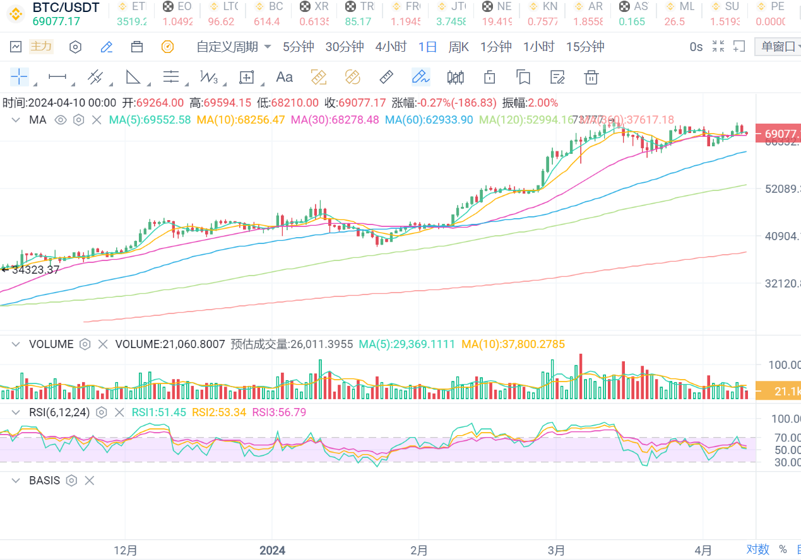The image size is (801, 560).
Task: Toggle the 对数 logarithmic scale
Action: (x=757, y=549)
